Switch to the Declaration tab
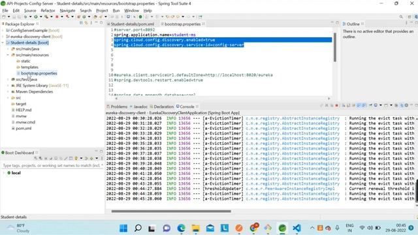Image resolution: width=418 pixels, height=235 pixels. (x=162, y=106)
